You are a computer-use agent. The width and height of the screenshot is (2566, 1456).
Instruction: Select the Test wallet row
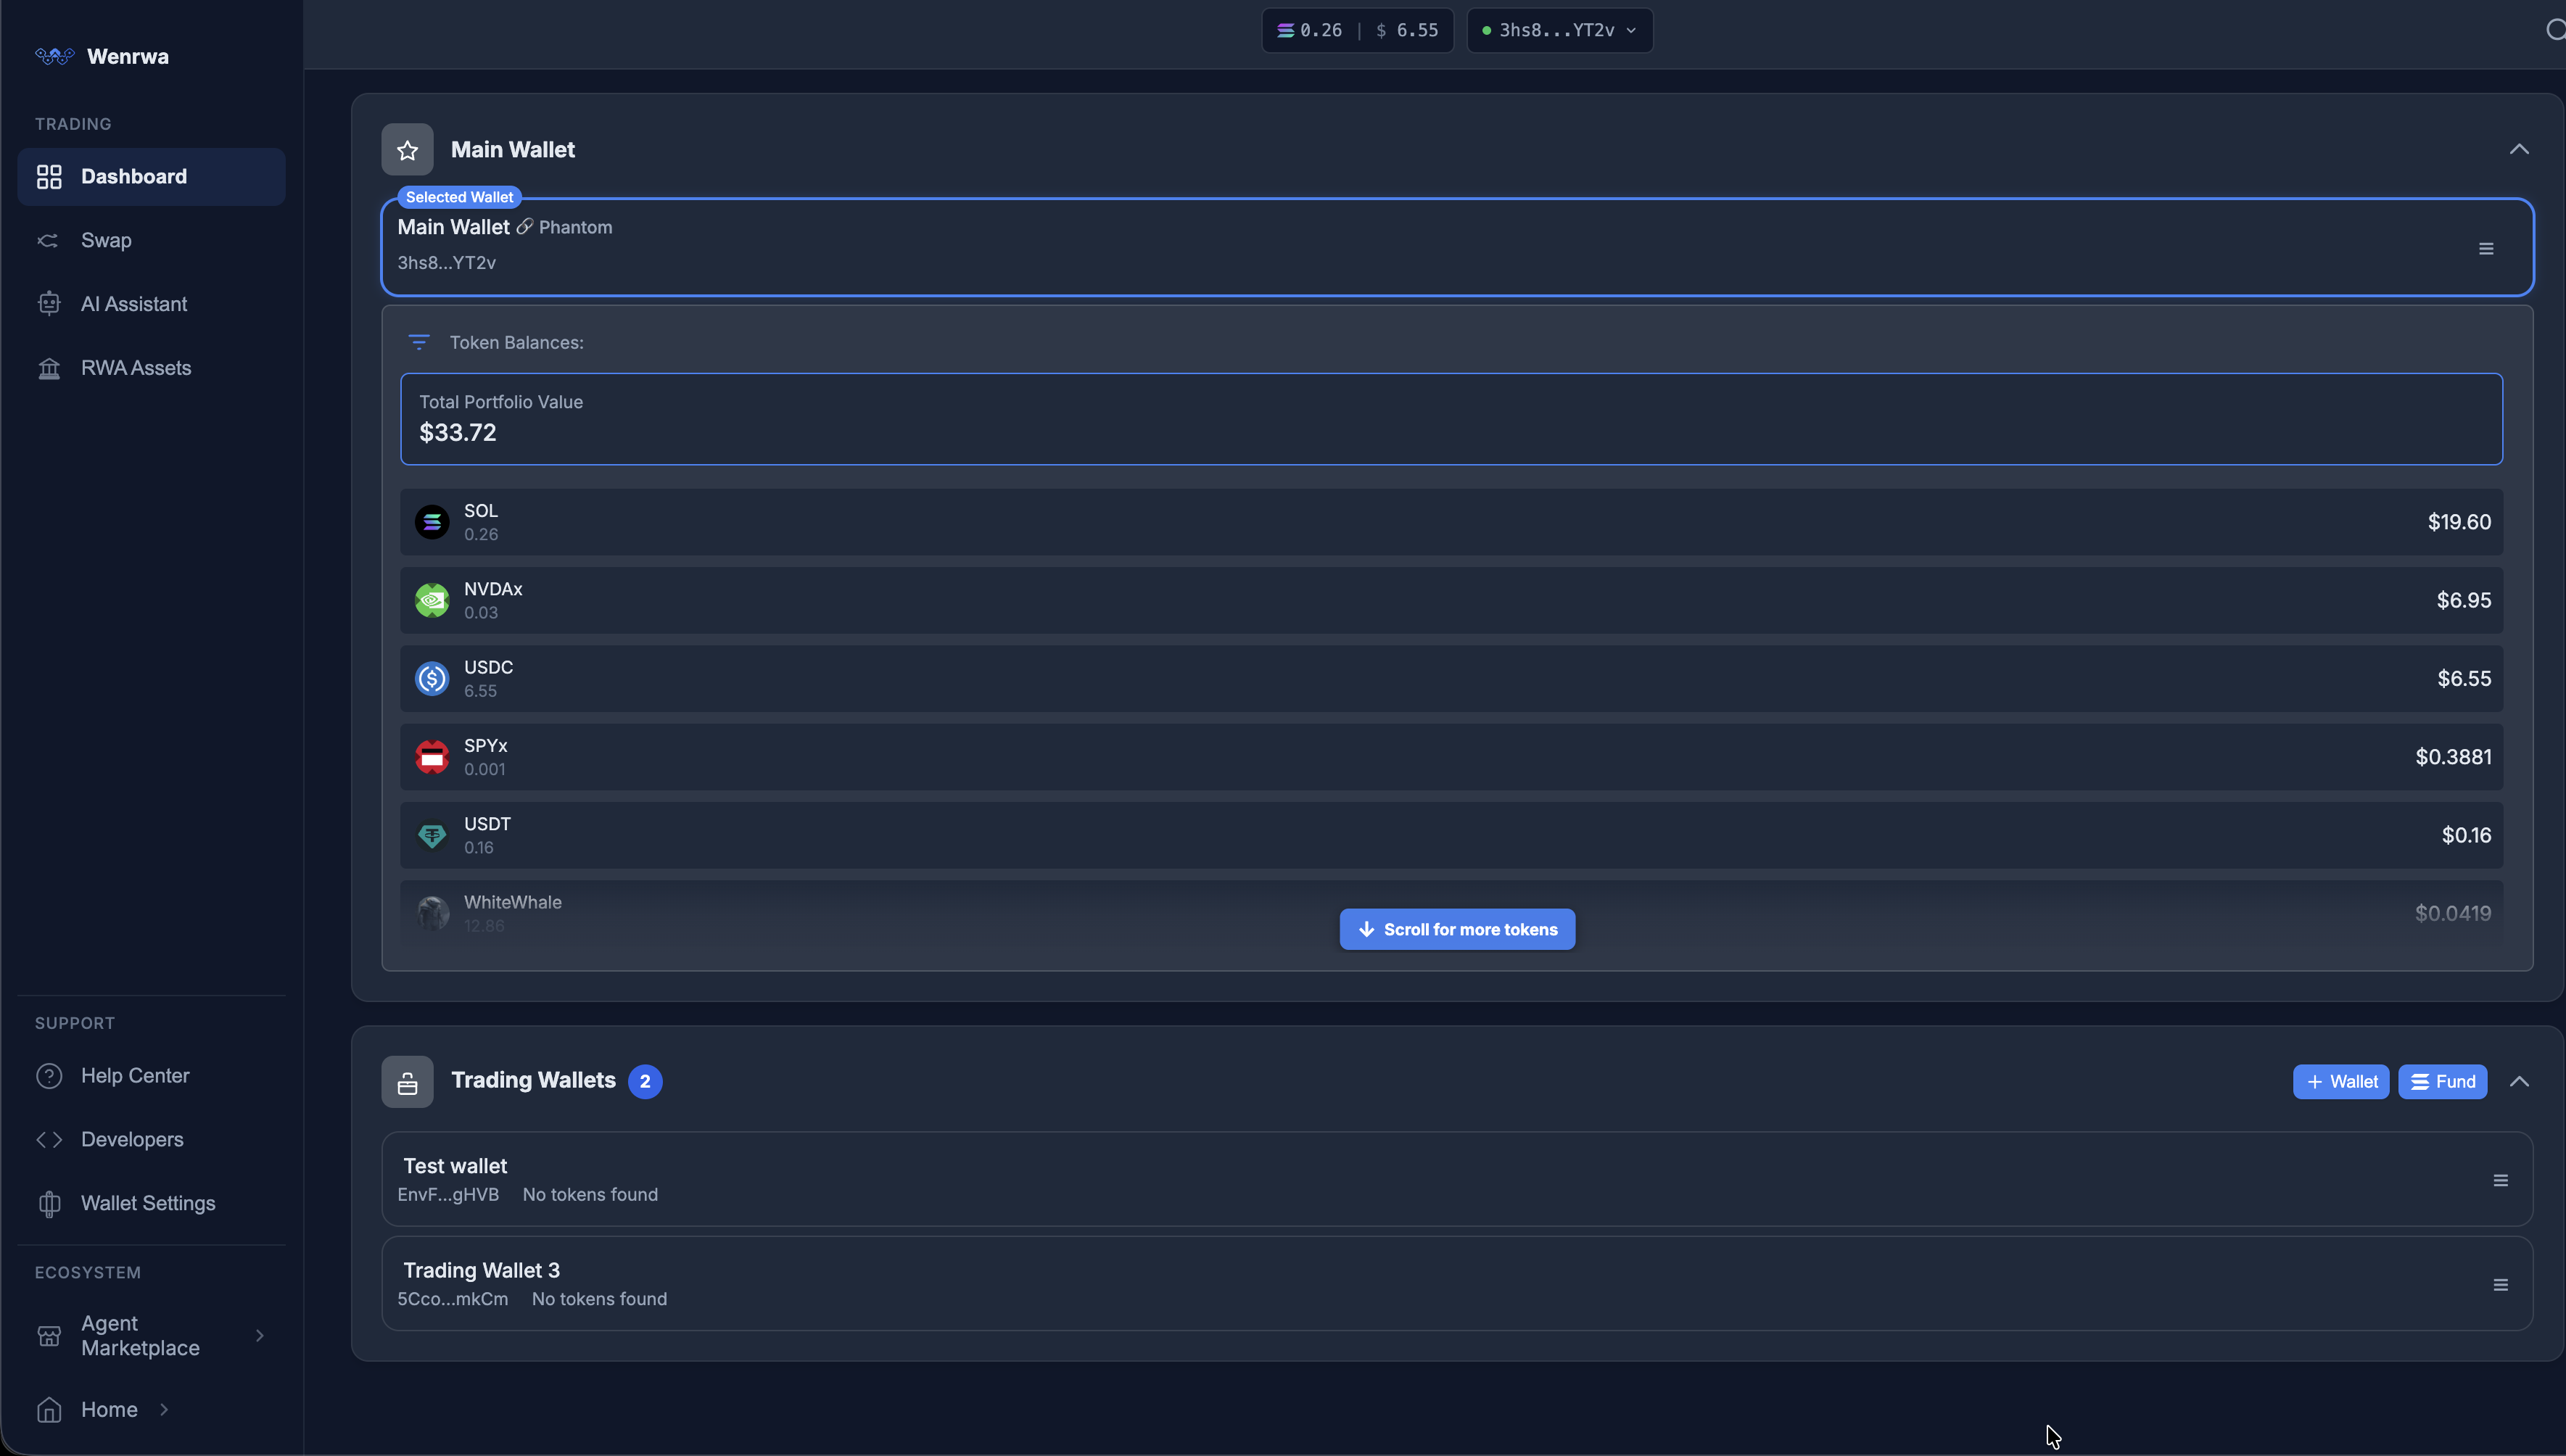tap(1457, 1180)
